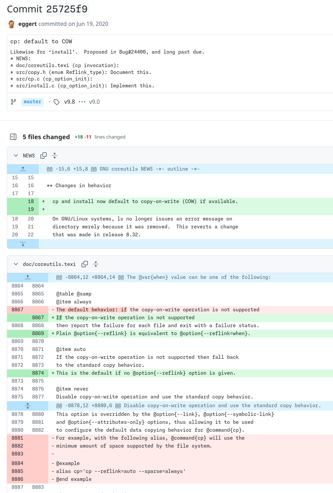
Task: Click the removed '@end example' line
Action: coord(74,479)
